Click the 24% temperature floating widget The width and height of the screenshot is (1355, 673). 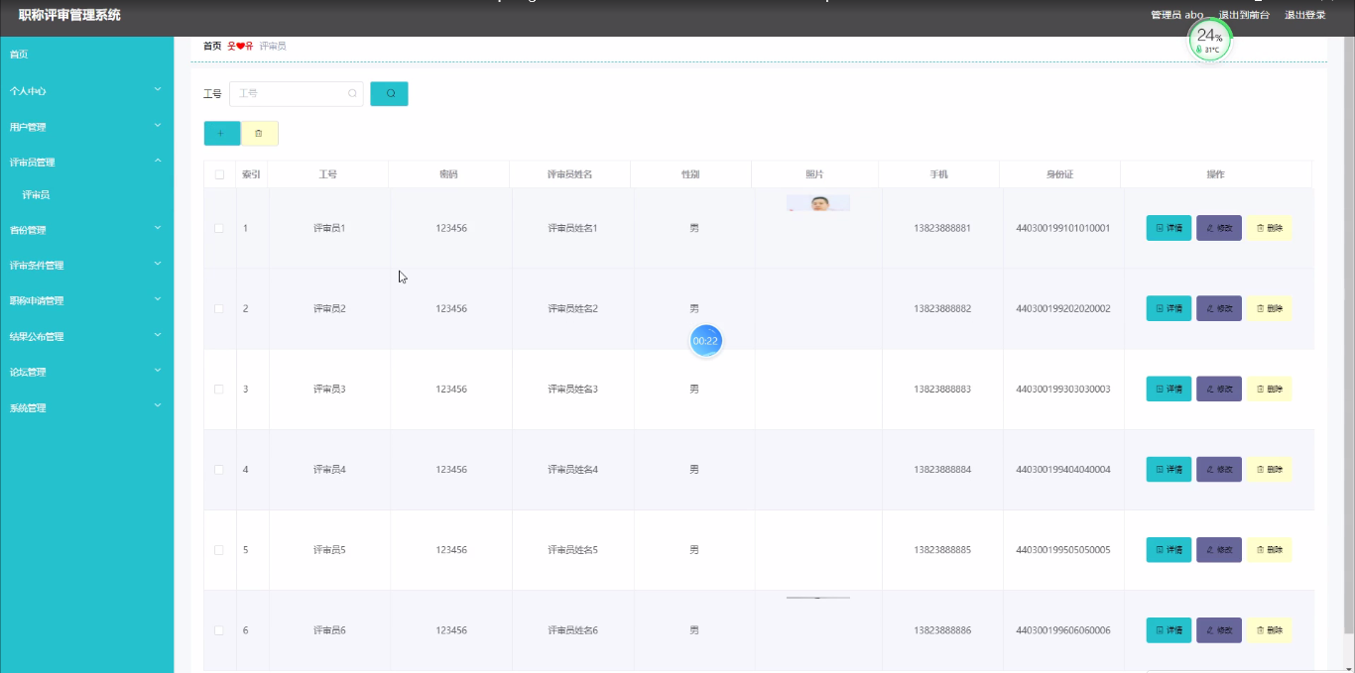[1209, 39]
